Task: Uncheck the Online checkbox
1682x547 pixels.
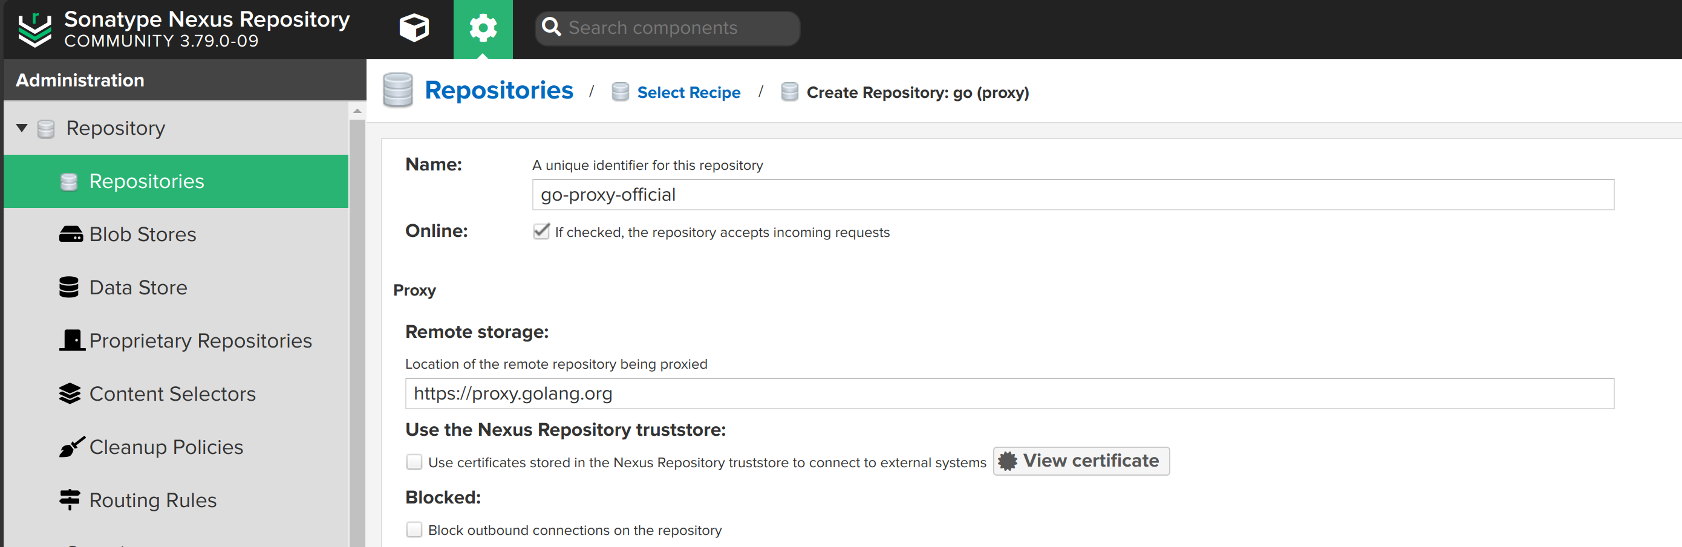Action: pyautogui.click(x=541, y=231)
